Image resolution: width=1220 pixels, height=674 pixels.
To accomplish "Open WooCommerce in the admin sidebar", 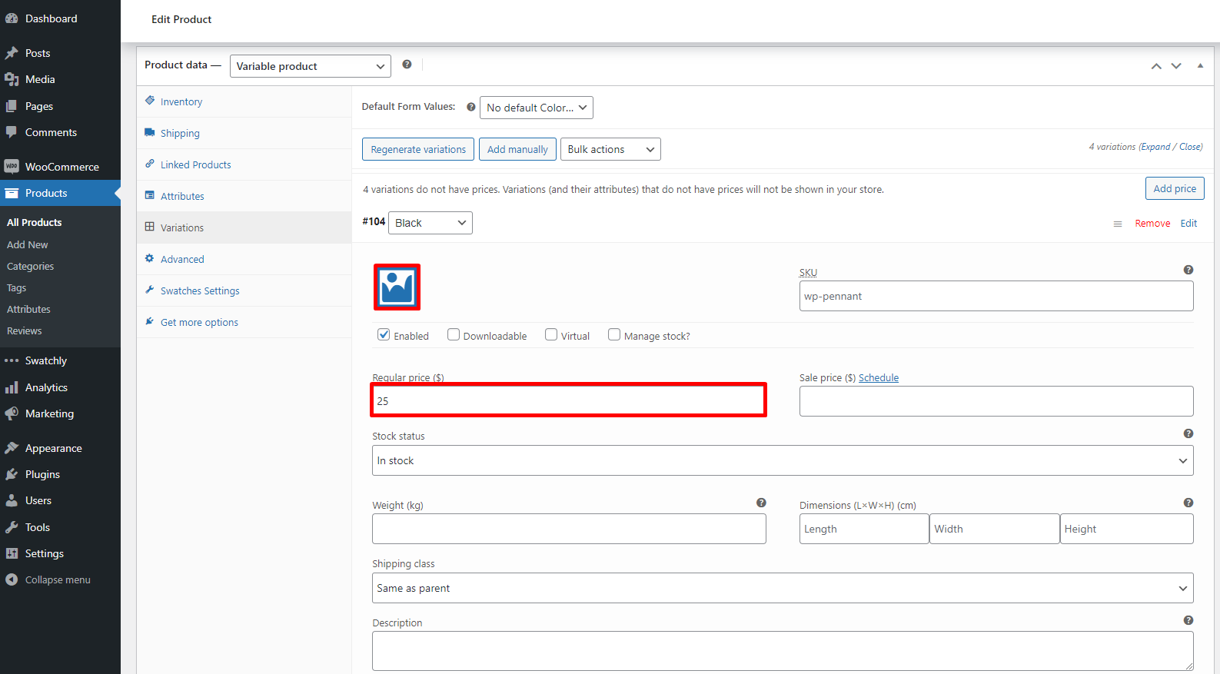I will (61, 167).
